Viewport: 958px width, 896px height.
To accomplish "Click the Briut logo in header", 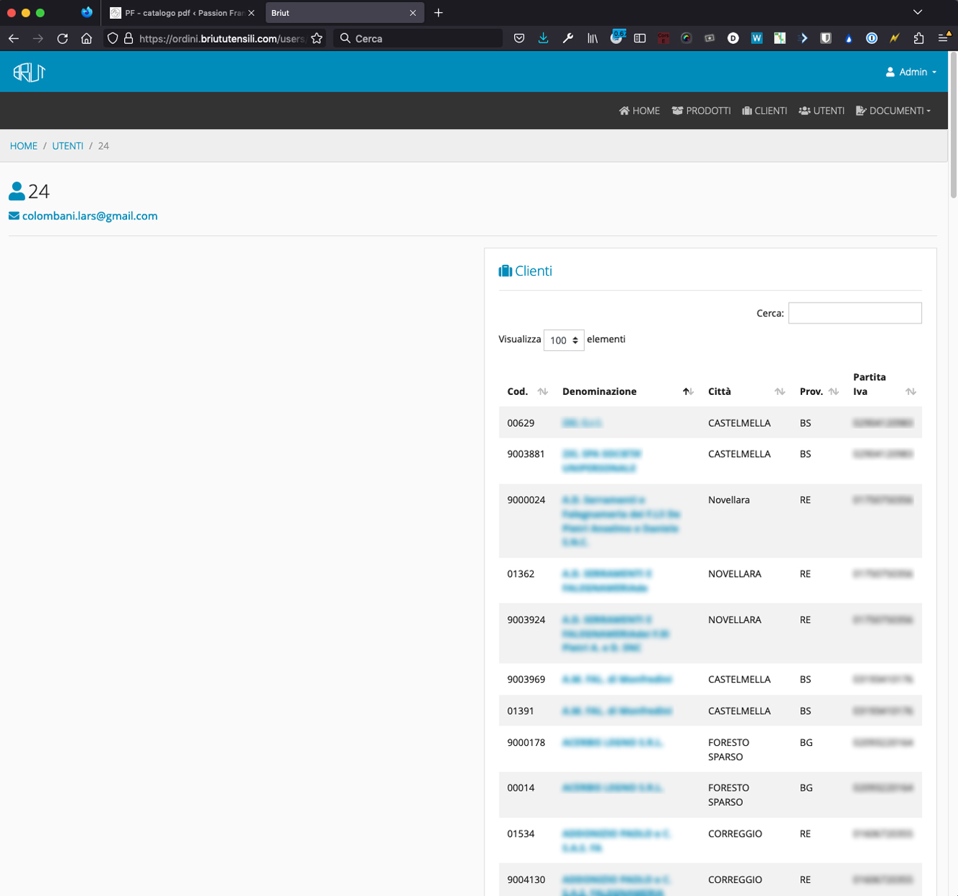I will click(x=30, y=72).
